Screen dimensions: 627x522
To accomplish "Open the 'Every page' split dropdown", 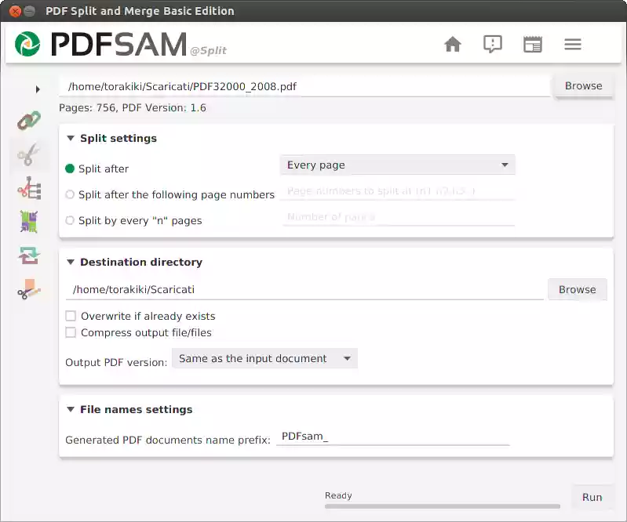I will tap(397, 165).
